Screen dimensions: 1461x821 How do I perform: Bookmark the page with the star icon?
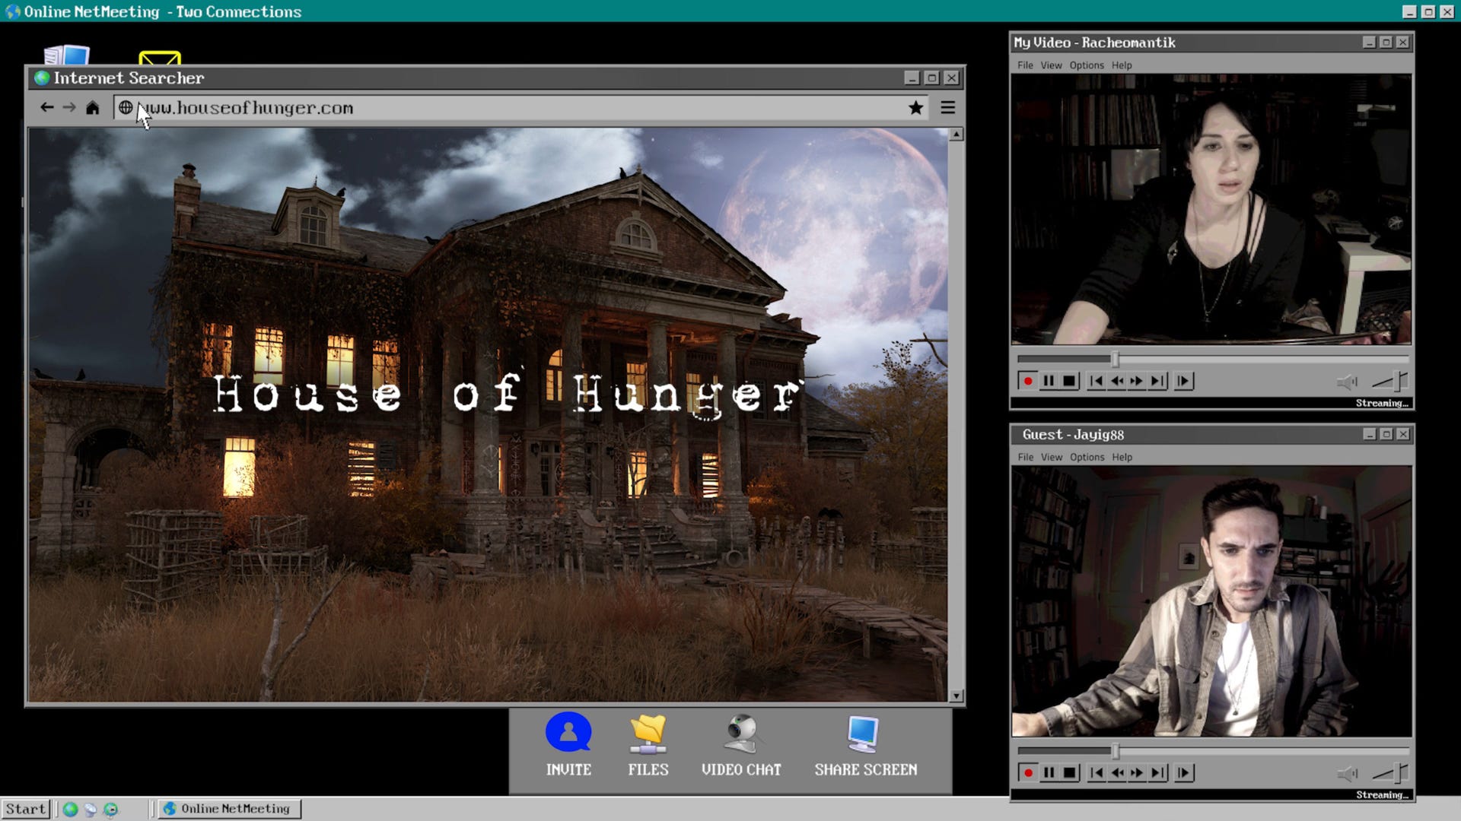tap(915, 108)
